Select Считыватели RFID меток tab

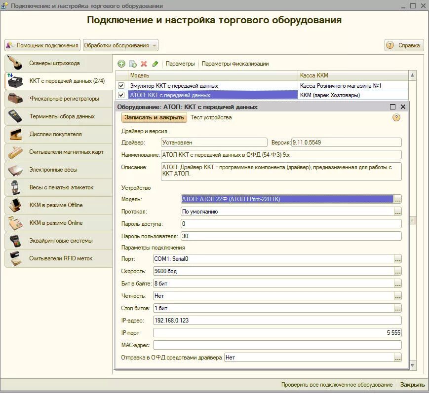[58, 258]
